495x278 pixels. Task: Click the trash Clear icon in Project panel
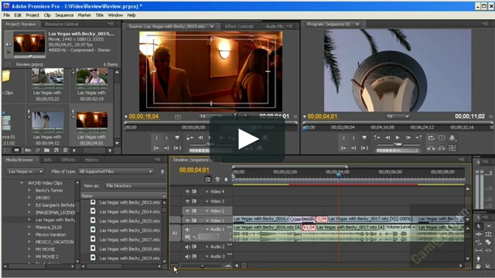point(65,150)
